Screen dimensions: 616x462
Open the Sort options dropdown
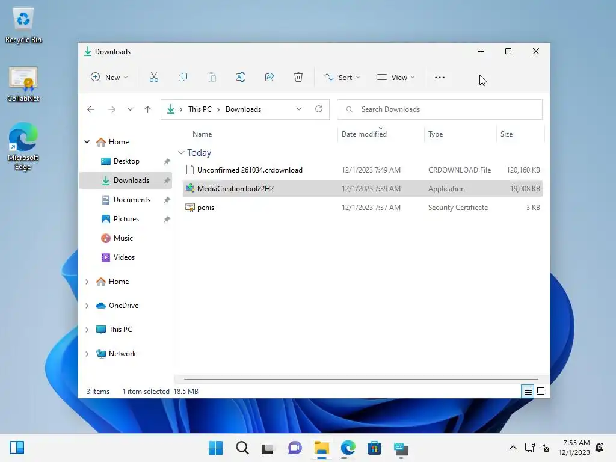coord(342,78)
